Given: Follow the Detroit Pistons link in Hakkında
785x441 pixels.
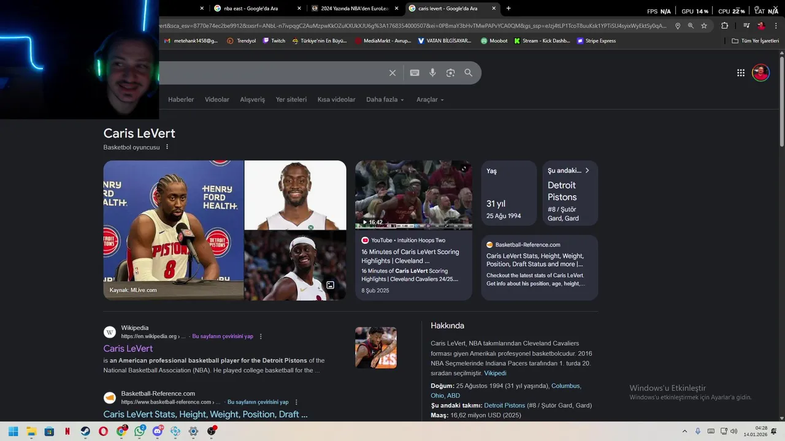Looking at the screenshot, I should coord(505,405).
